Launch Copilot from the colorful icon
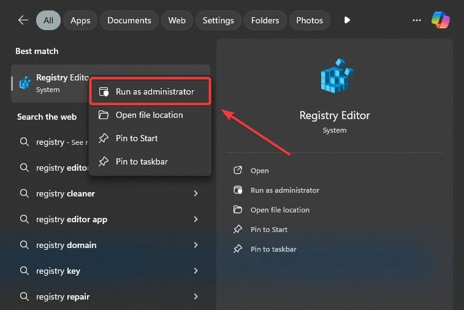This screenshot has width=464, height=310. pyautogui.click(x=441, y=20)
